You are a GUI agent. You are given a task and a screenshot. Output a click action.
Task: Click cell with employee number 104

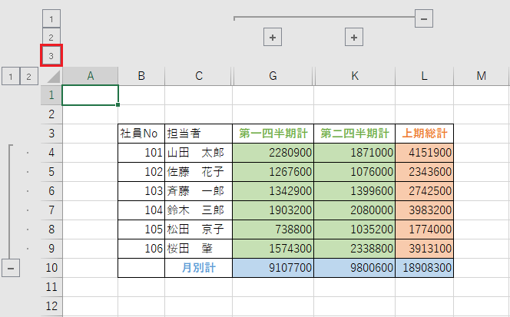(x=141, y=210)
